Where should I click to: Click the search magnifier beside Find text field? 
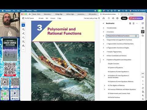pos(99,18)
